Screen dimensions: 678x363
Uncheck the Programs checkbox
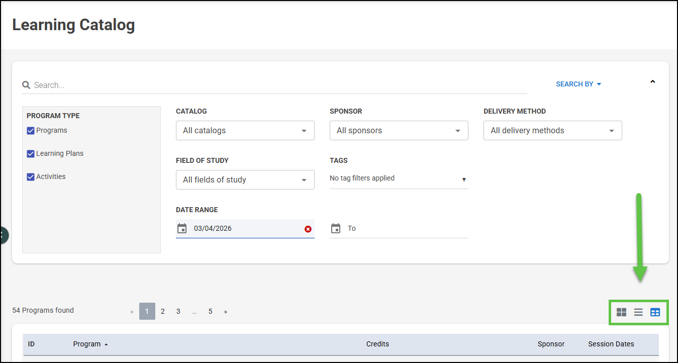coord(31,131)
